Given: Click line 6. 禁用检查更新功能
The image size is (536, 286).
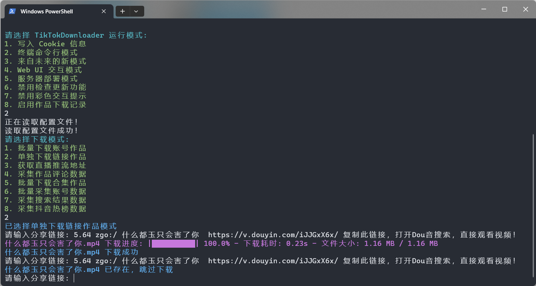Looking at the screenshot, I should pyautogui.click(x=46, y=87).
